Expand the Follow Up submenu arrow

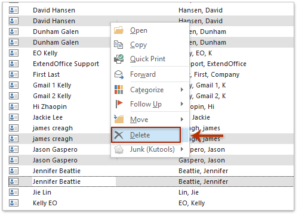(182, 104)
